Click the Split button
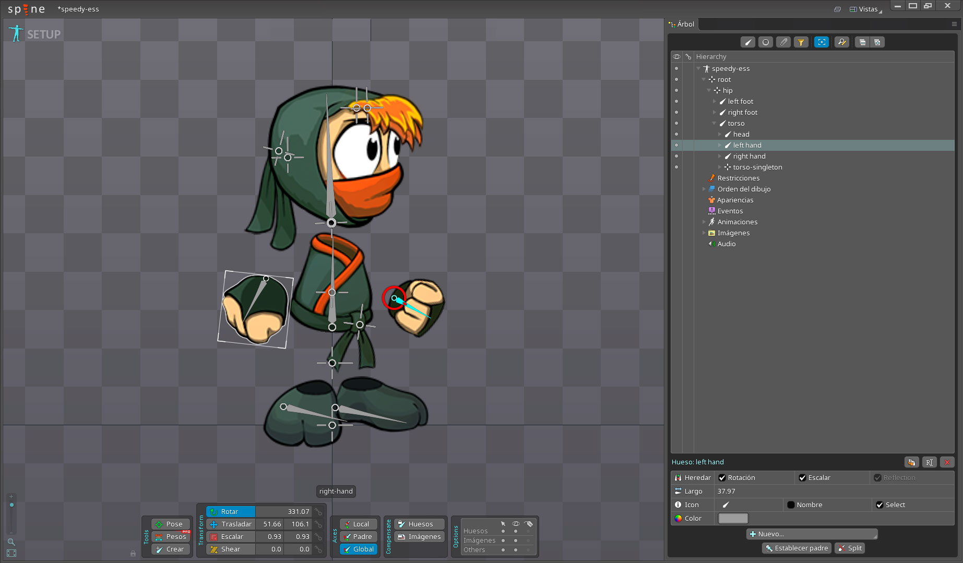This screenshot has height=563, width=963. click(850, 548)
